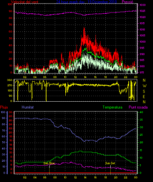Click the green temperature axis value 25
153x182 pixels.
pos(141,135)
